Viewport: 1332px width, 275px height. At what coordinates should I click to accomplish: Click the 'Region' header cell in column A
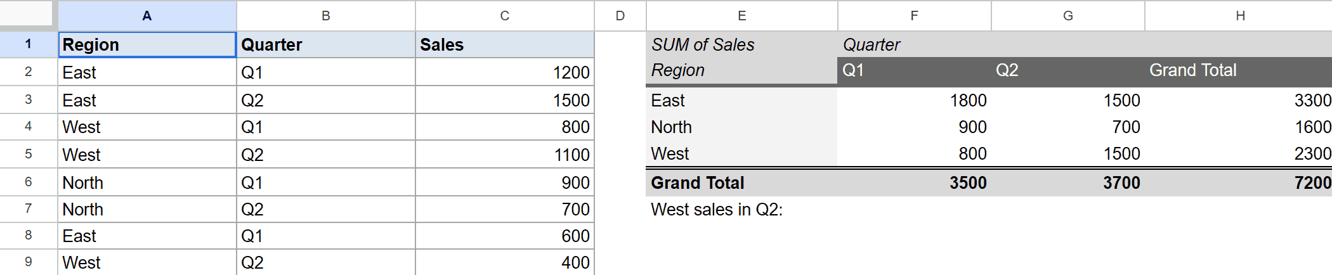(x=147, y=45)
